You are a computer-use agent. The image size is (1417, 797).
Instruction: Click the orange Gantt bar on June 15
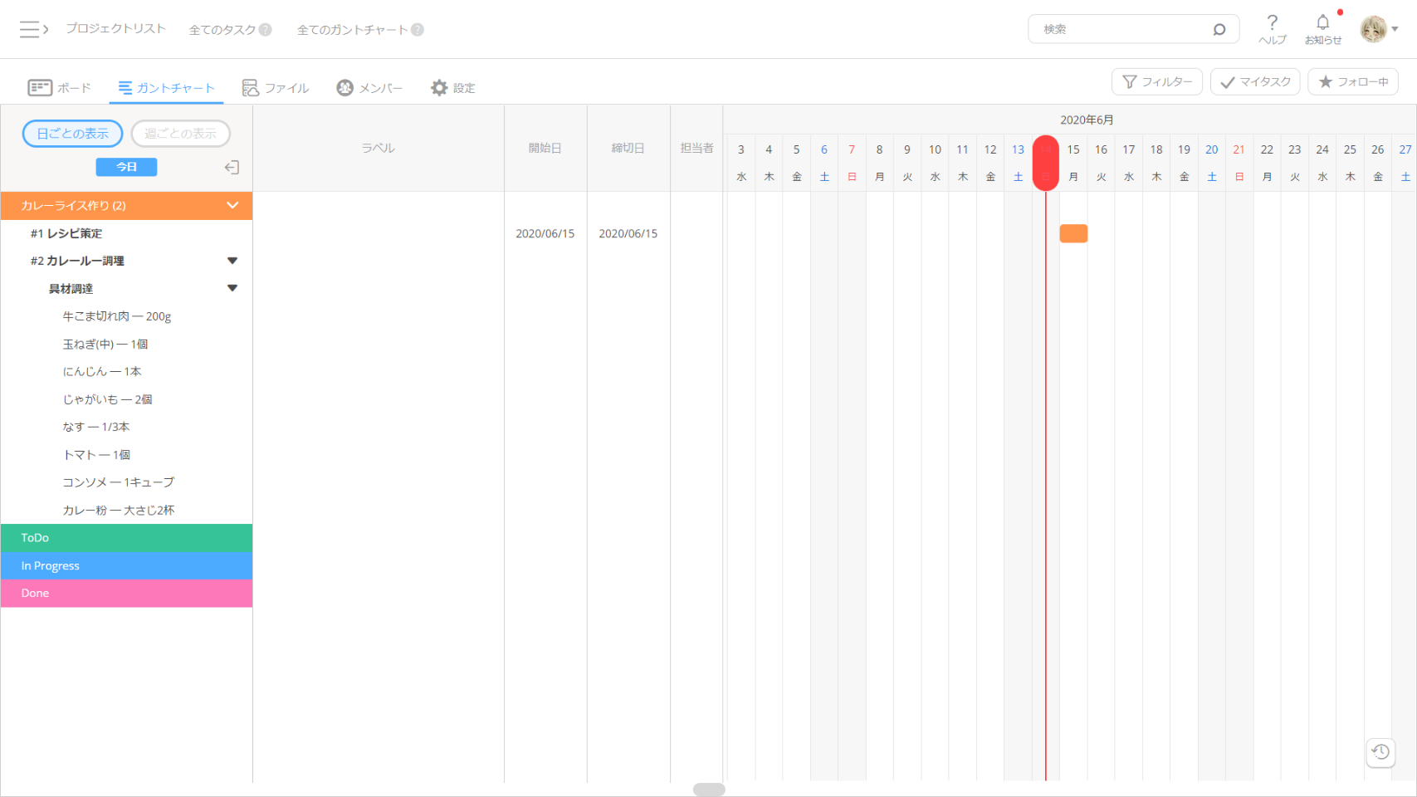click(1073, 233)
